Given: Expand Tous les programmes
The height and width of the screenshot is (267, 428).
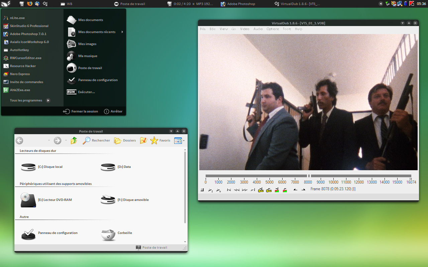Looking at the screenshot, I should coord(30,100).
